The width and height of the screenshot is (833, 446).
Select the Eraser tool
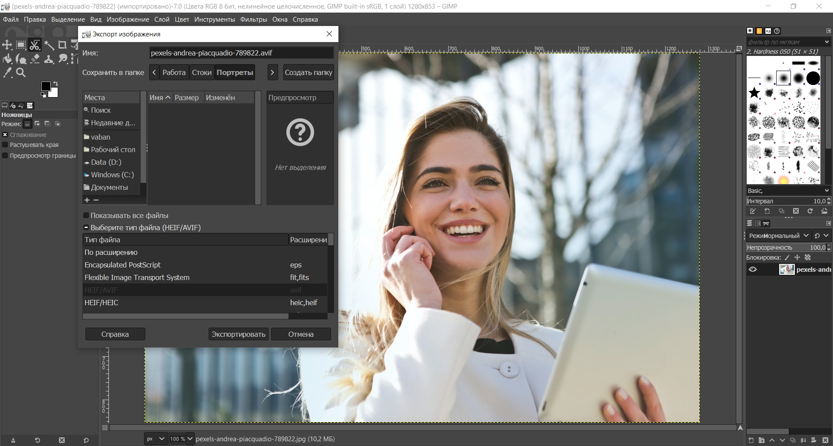tap(35, 59)
